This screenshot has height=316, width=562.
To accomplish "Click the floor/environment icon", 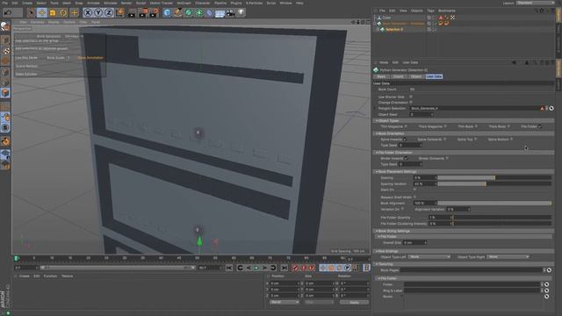I will pos(220,13).
